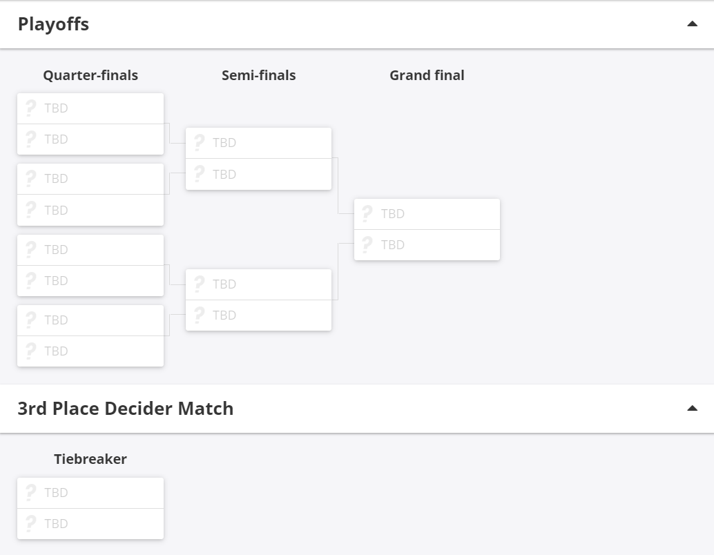Click question mark icon in bottom semi-final second slot

pyautogui.click(x=199, y=315)
